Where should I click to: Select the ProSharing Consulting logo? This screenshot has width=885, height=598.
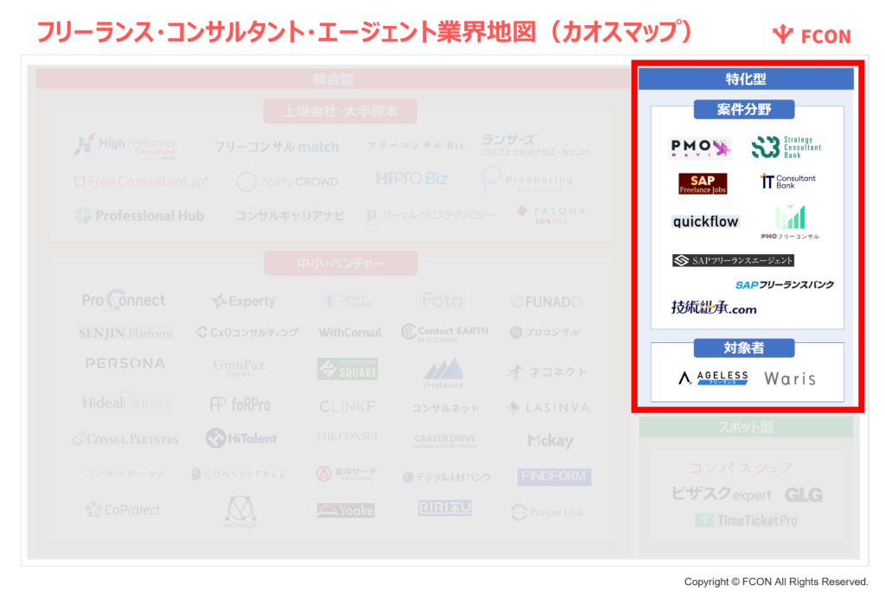click(x=528, y=180)
